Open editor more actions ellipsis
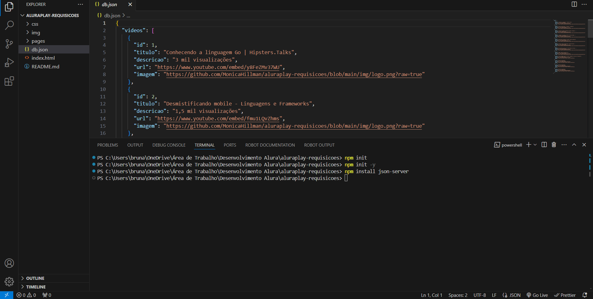Viewport: 593px width, 299px height. click(584, 4)
